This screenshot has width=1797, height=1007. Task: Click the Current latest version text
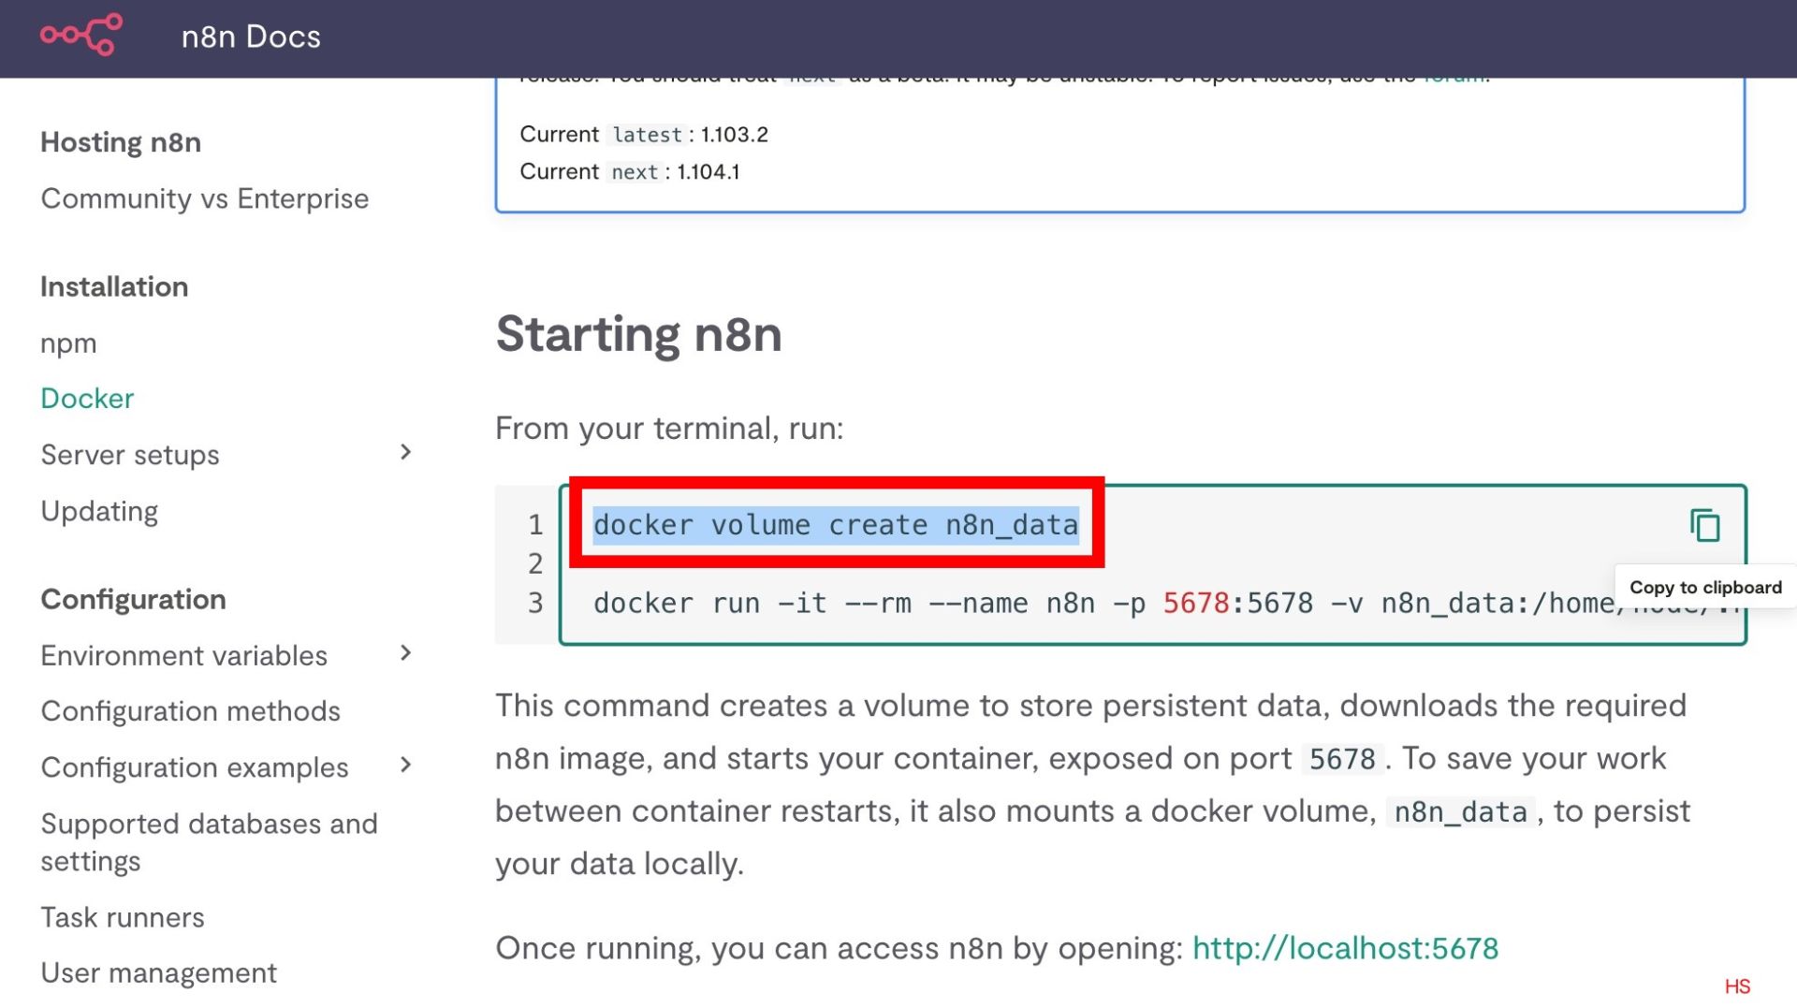click(x=644, y=135)
